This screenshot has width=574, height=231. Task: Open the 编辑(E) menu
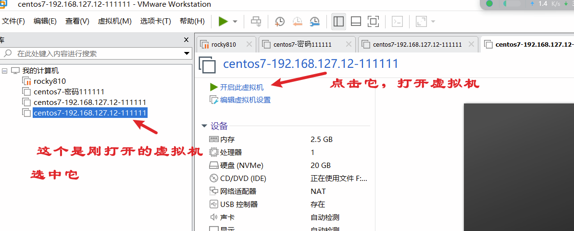tap(45, 21)
